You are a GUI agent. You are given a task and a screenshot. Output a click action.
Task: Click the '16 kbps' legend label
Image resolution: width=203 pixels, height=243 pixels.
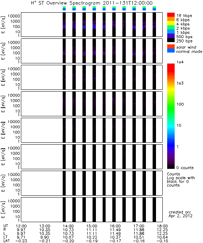(184, 16)
